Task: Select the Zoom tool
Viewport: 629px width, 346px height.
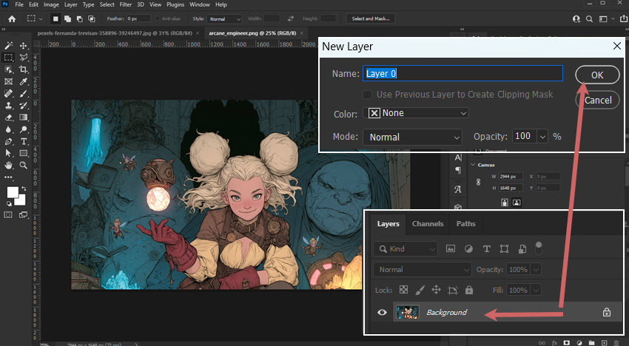Action: point(24,165)
